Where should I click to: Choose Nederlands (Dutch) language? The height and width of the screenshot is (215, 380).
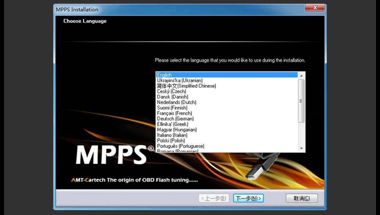click(227, 102)
